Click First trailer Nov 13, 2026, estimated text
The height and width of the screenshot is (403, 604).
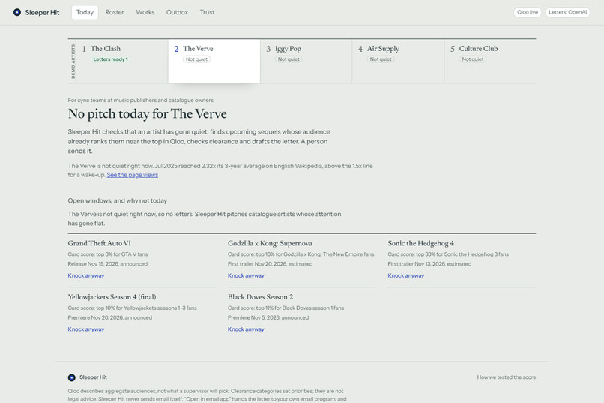point(429,264)
